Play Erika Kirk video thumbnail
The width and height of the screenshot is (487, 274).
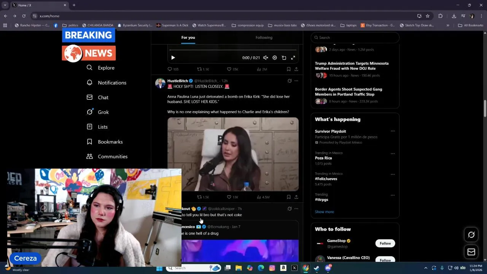pyautogui.click(x=233, y=154)
